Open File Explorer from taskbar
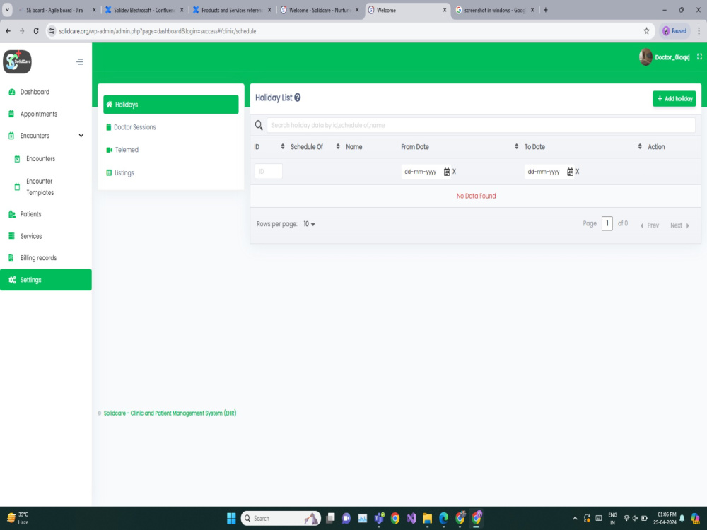 [x=427, y=518]
